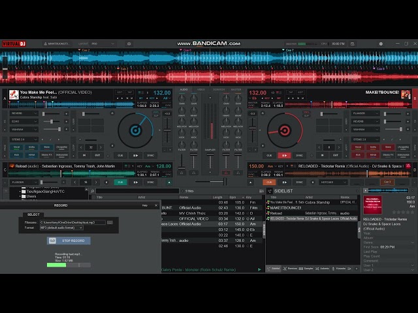
Task: Click SYNC button on deck B
Action: coord(299,155)
